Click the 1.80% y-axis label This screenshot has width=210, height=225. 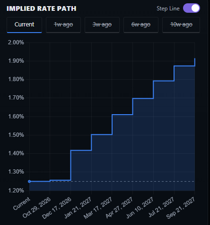point(16,79)
